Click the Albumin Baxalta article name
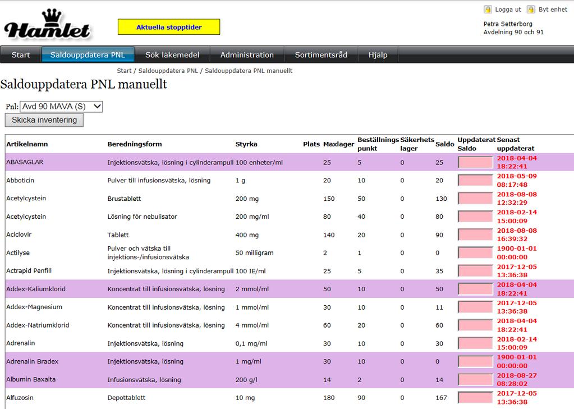 tap(31, 380)
